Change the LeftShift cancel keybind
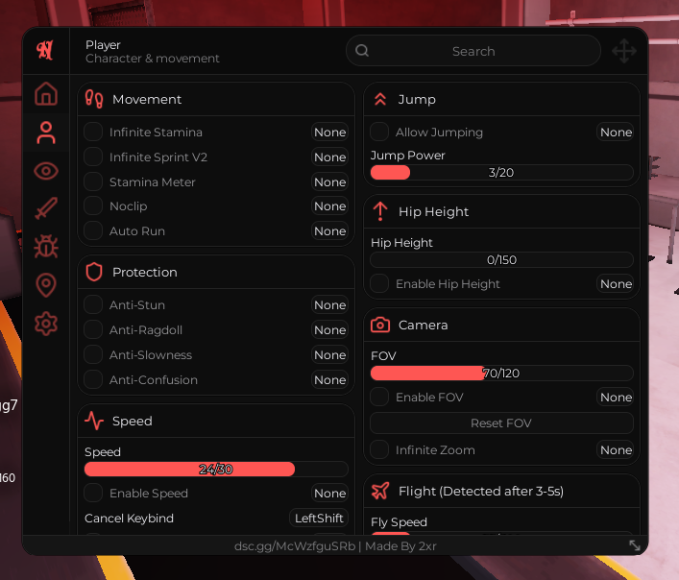 point(319,518)
